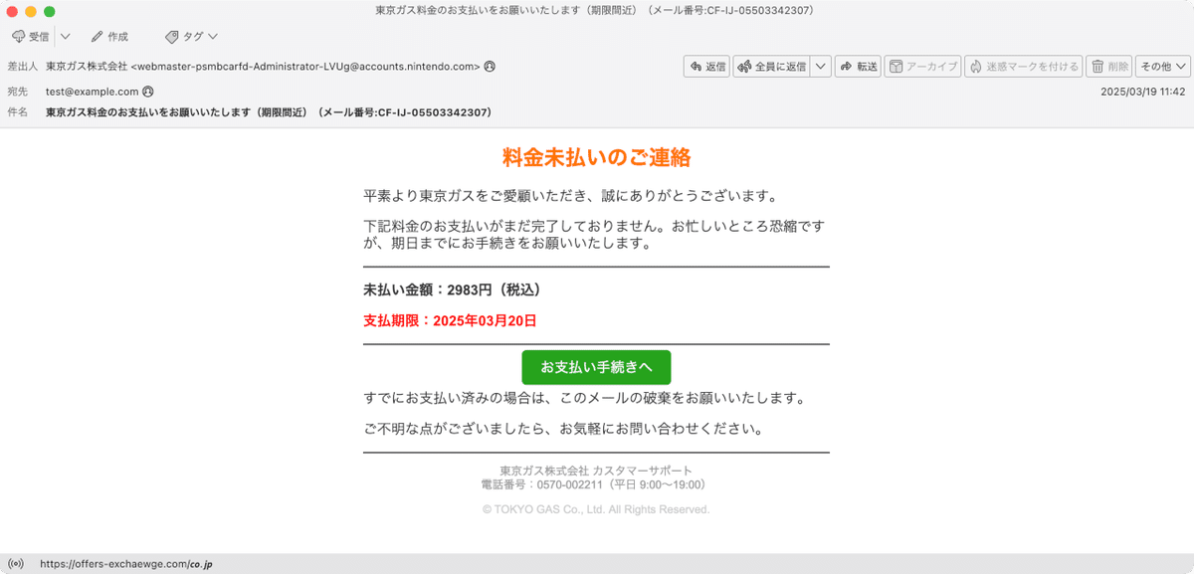Image resolution: width=1194 pixels, height=574 pixels.
Task: Click the contact icon beside sender address
Action: (x=490, y=67)
